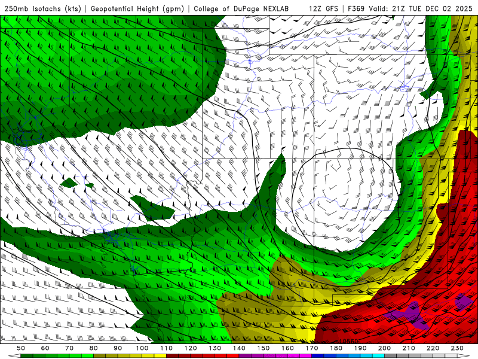
Task: Click the '120' color bar label
Action: (191, 348)
